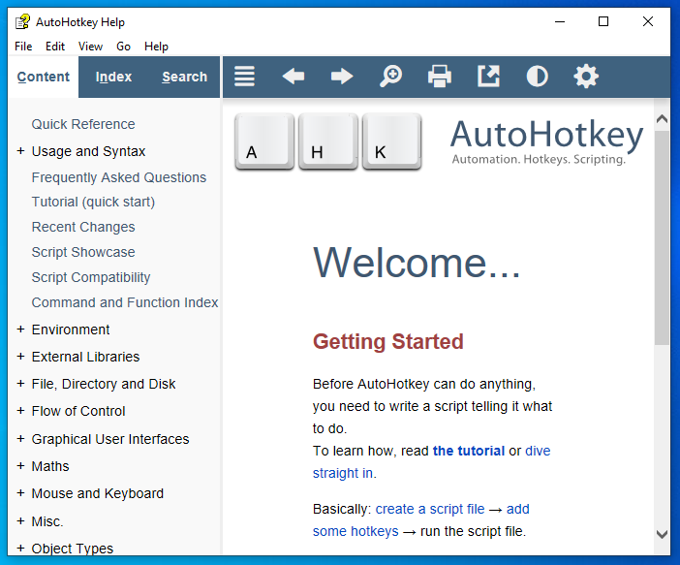
Task: Toggle dark mode contrast icon
Action: 537,77
